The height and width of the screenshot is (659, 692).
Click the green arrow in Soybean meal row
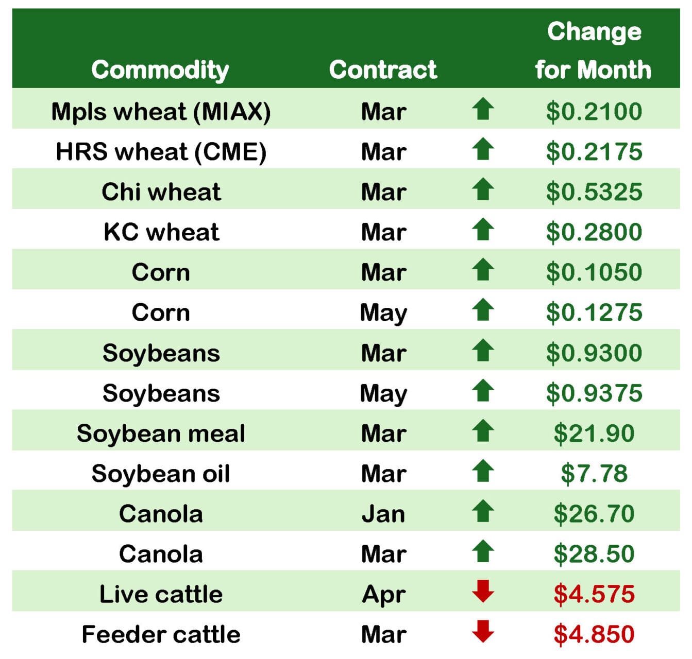[483, 431]
